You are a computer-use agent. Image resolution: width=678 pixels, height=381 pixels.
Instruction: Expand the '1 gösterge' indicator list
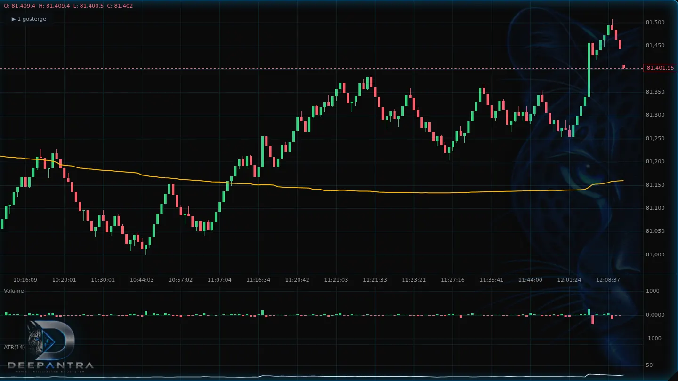[x=29, y=19]
